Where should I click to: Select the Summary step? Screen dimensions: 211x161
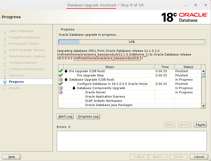pyautogui.click(x=16, y=75)
